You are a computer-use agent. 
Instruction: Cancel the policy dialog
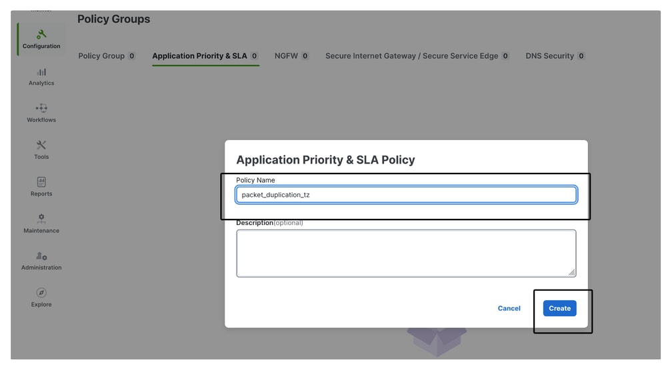click(509, 308)
